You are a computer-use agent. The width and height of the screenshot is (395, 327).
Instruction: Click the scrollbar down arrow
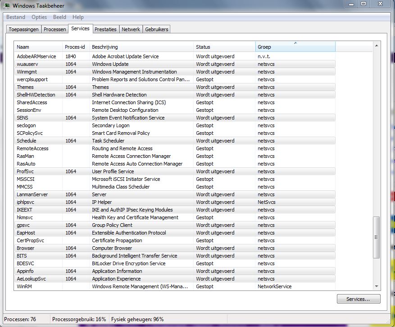point(377,286)
